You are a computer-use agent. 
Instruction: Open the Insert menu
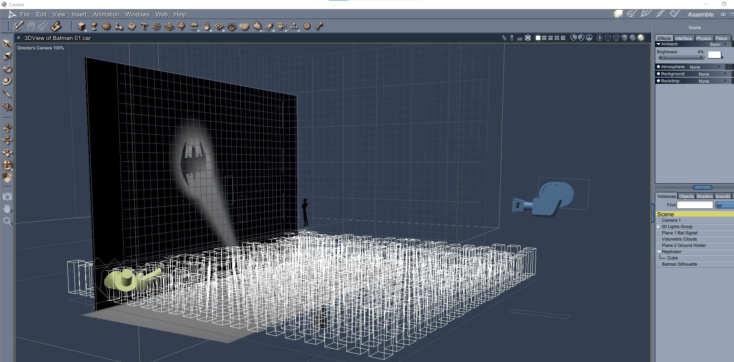tap(79, 14)
